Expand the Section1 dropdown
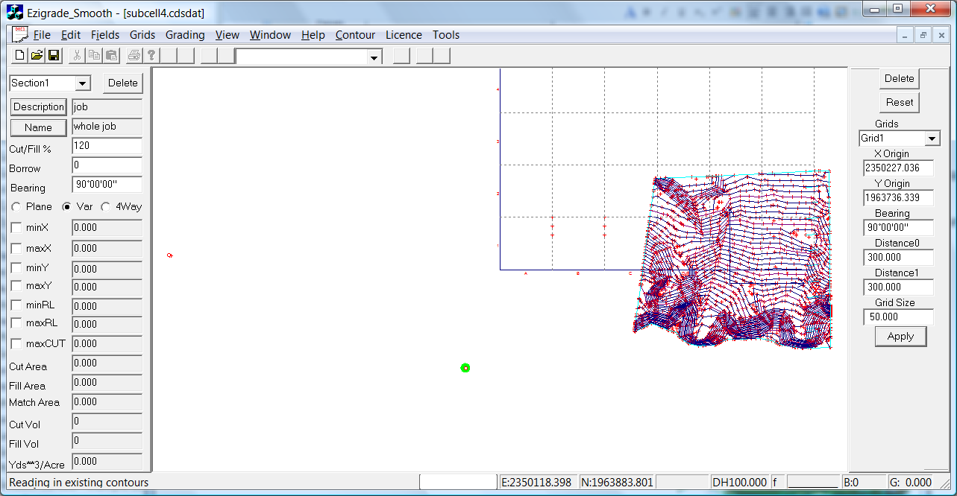This screenshot has width=957, height=496. coord(83,83)
